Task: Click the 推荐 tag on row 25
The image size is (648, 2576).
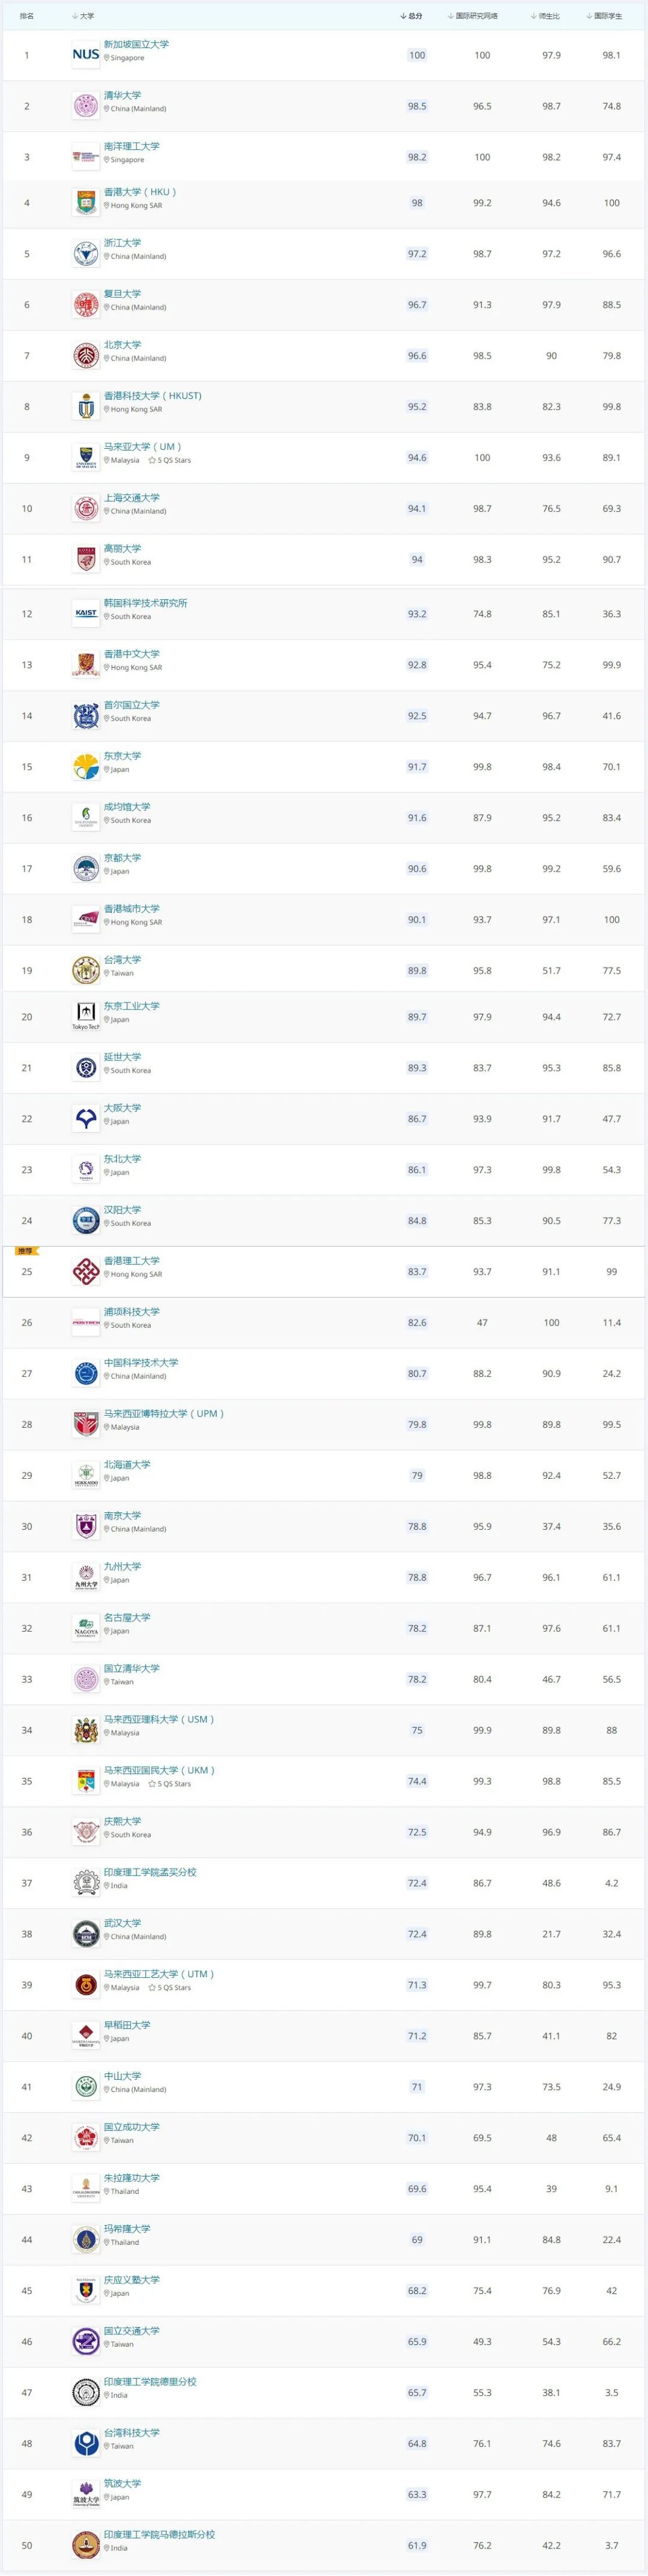Action: [25, 1251]
